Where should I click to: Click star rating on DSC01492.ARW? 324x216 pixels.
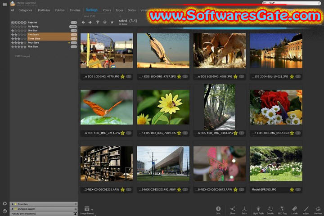(x=179, y=189)
